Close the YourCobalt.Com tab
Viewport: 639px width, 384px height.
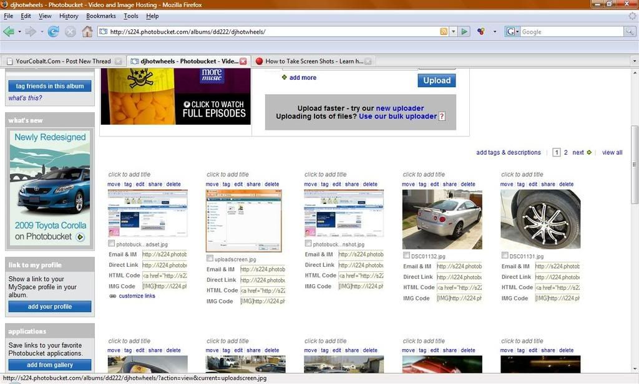pos(118,62)
